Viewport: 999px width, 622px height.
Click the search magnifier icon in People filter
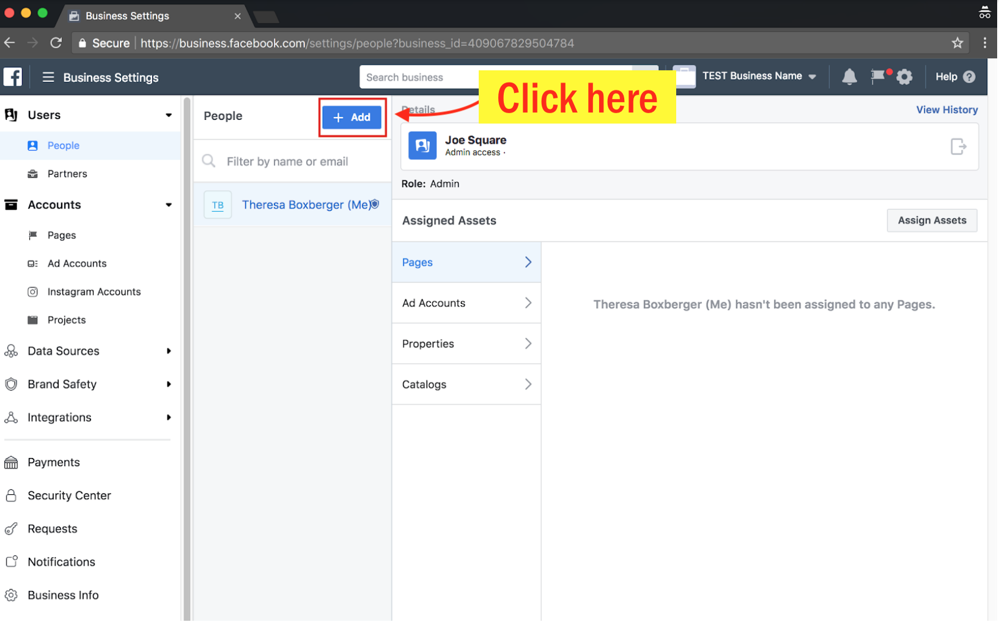[x=209, y=161]
